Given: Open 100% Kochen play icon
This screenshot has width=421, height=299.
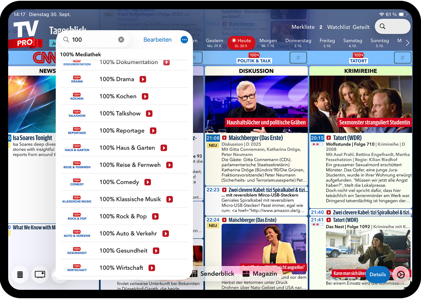Looking at the screenshot, I should (x=145, y=97).
